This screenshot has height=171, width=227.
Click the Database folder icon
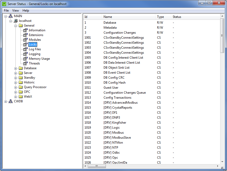pos(21,68)
